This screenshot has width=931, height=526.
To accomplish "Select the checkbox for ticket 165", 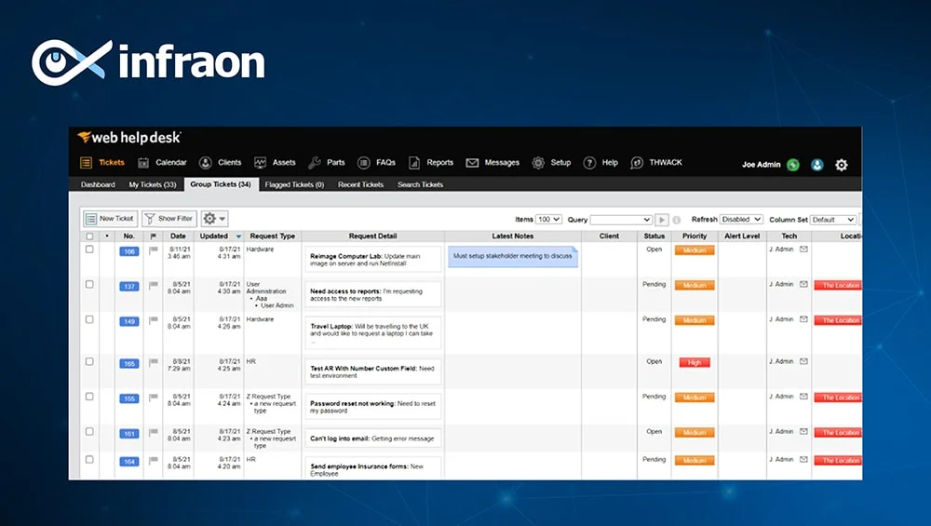I will tap(89, 361).
